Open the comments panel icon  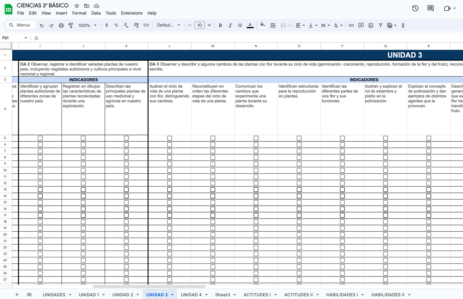430,8
